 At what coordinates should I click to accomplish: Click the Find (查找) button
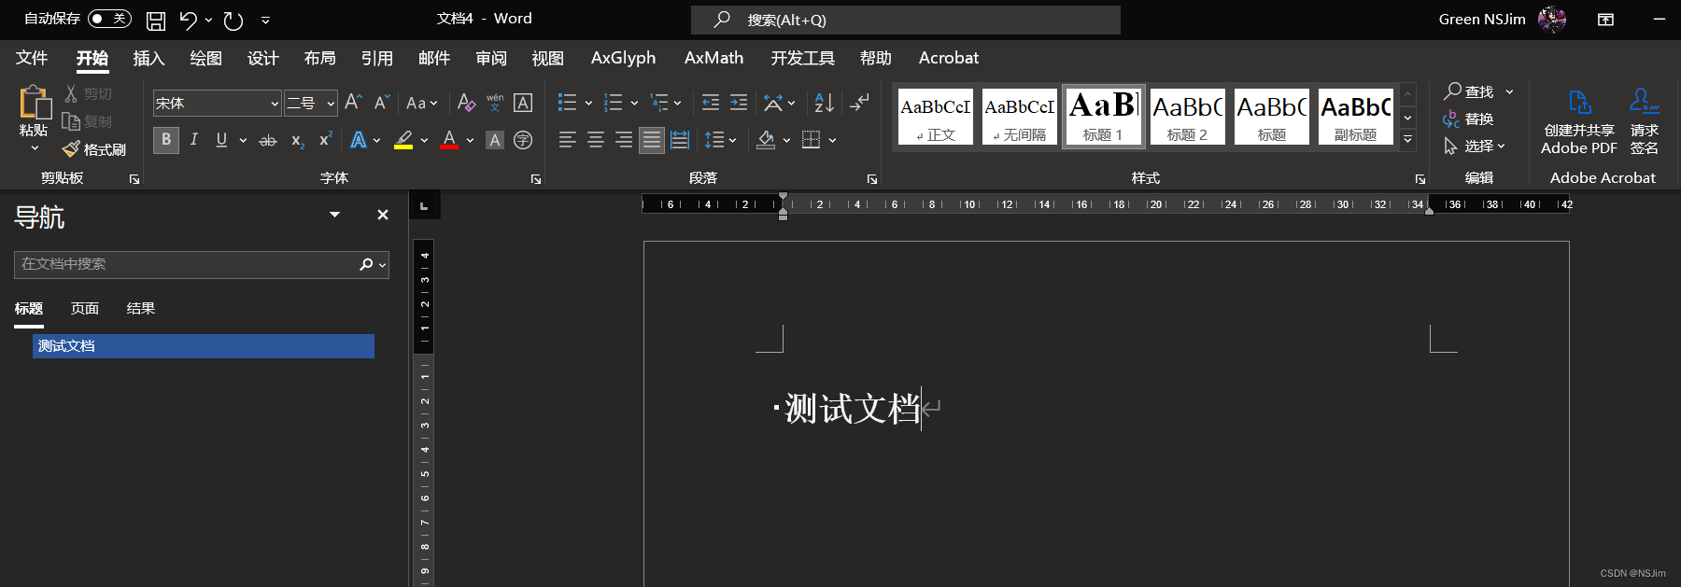pos(1470,91)
